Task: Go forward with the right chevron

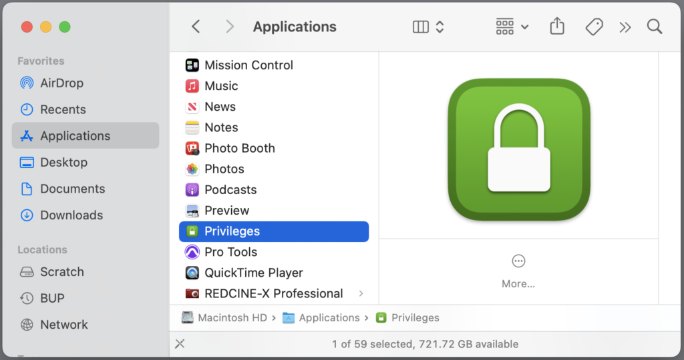Action: [230, 27]
